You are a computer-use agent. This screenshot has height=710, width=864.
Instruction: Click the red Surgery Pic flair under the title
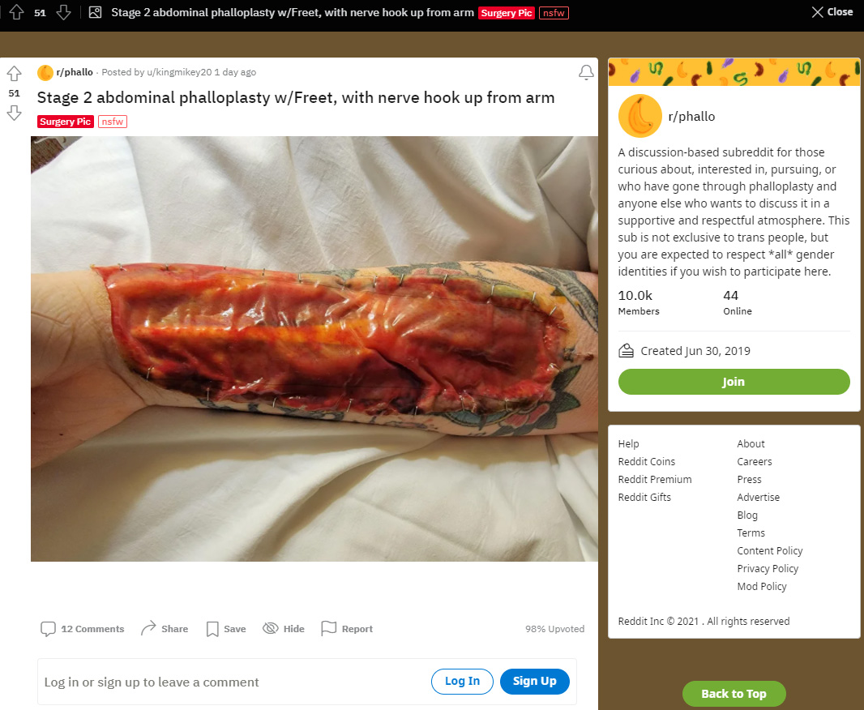(66, 122)
